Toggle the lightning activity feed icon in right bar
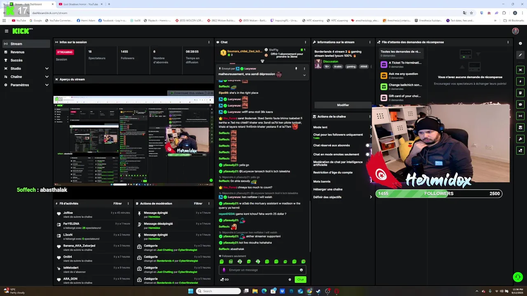 (520, 81)
